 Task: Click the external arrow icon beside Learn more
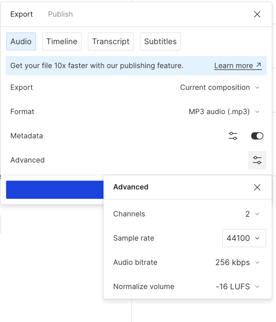[259, 65]
